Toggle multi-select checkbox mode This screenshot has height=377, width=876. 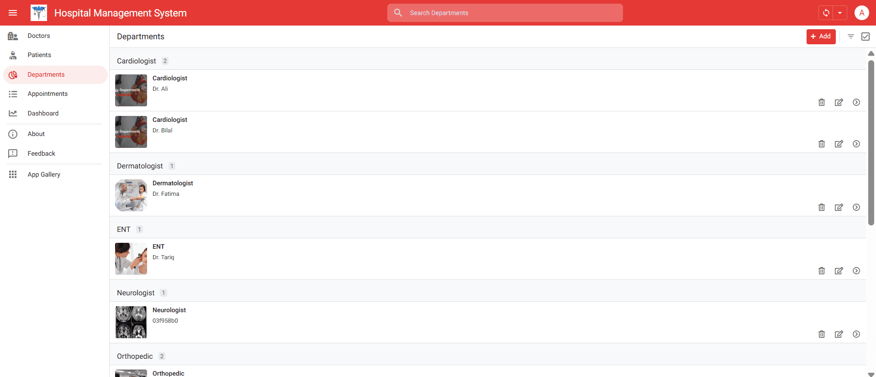coord(865,37)
